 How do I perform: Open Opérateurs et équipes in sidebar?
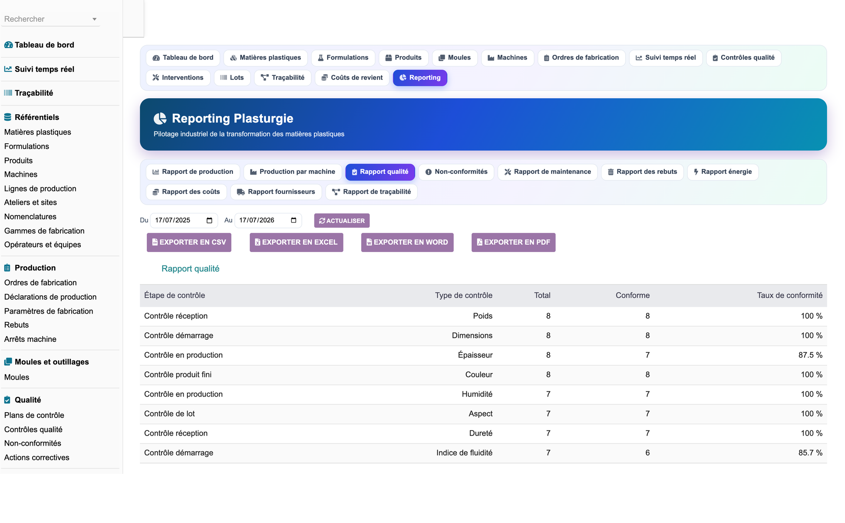[x=43, y=245]
